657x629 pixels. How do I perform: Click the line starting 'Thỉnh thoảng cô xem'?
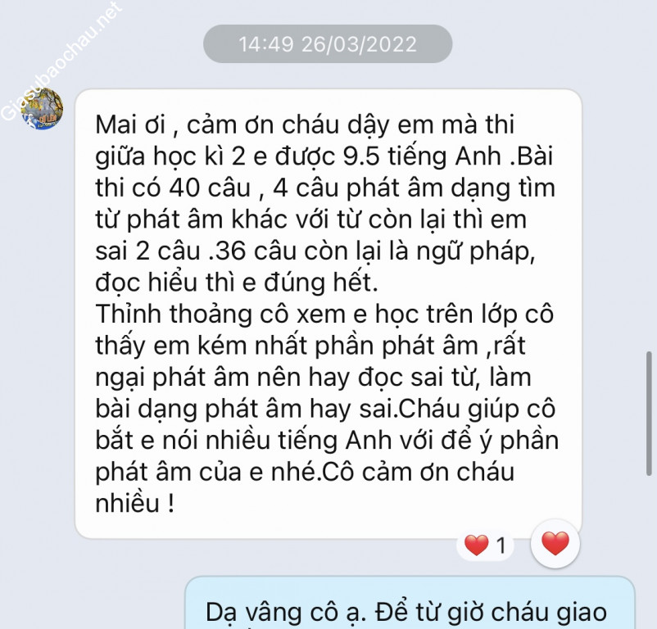(324, 314)
